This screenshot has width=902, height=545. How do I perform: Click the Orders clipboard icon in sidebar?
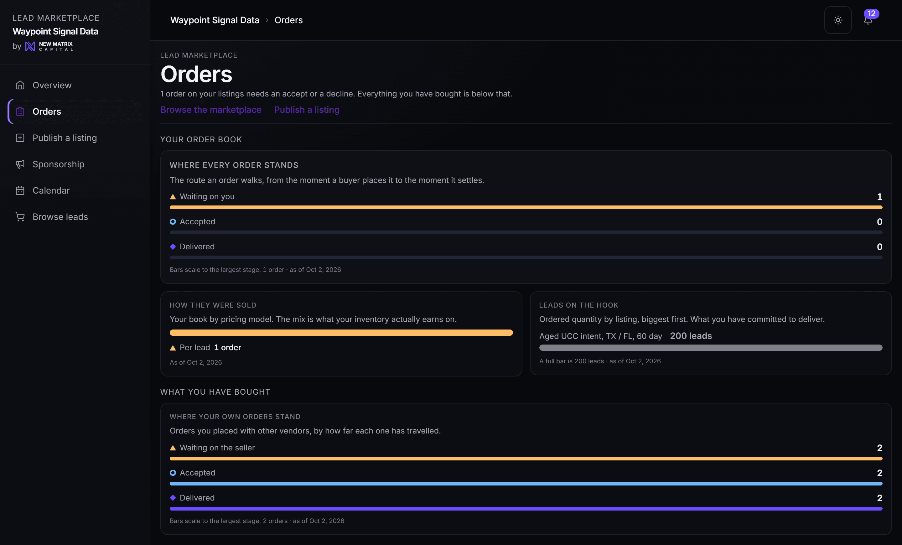pyautogui.click(x=20, y=111)
